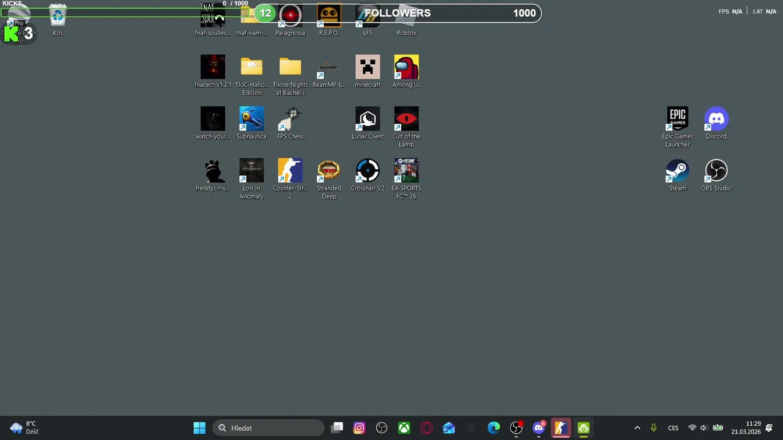The image size is (783, 440).
Task: Select the Subnautica shortcut
Action: coord(251,123)
